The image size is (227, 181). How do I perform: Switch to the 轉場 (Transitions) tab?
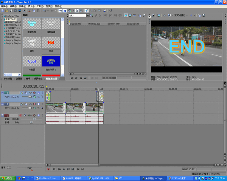[28, 78]
